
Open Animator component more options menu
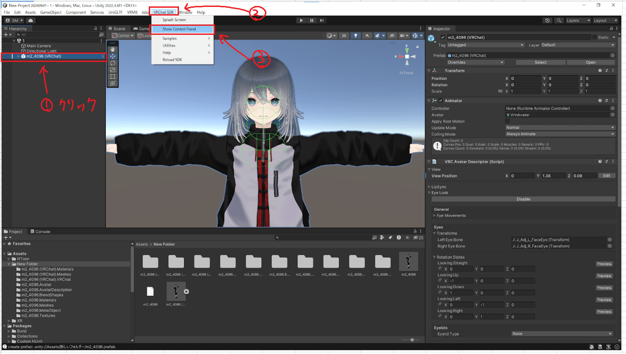(613, 100)
